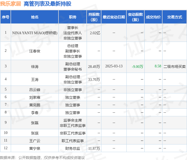Screen dimensions: 187x160
Task: Click 副董事长 position text
Action: 73,51
